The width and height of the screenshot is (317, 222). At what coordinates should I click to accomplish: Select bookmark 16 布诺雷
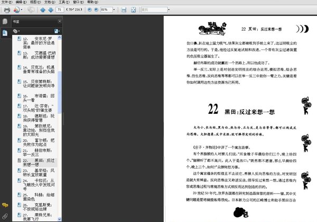(x=39, y=98)
